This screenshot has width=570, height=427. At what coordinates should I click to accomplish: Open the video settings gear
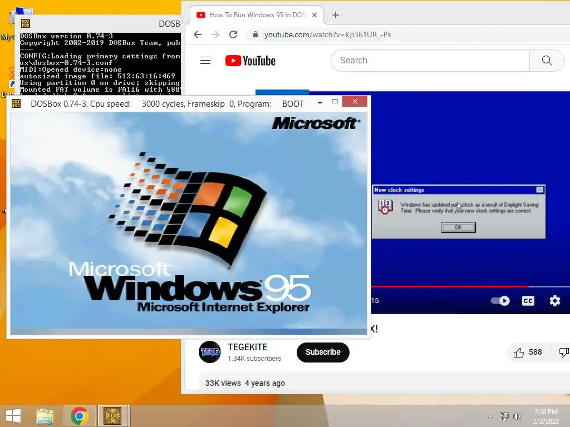(x=555, y=301)
